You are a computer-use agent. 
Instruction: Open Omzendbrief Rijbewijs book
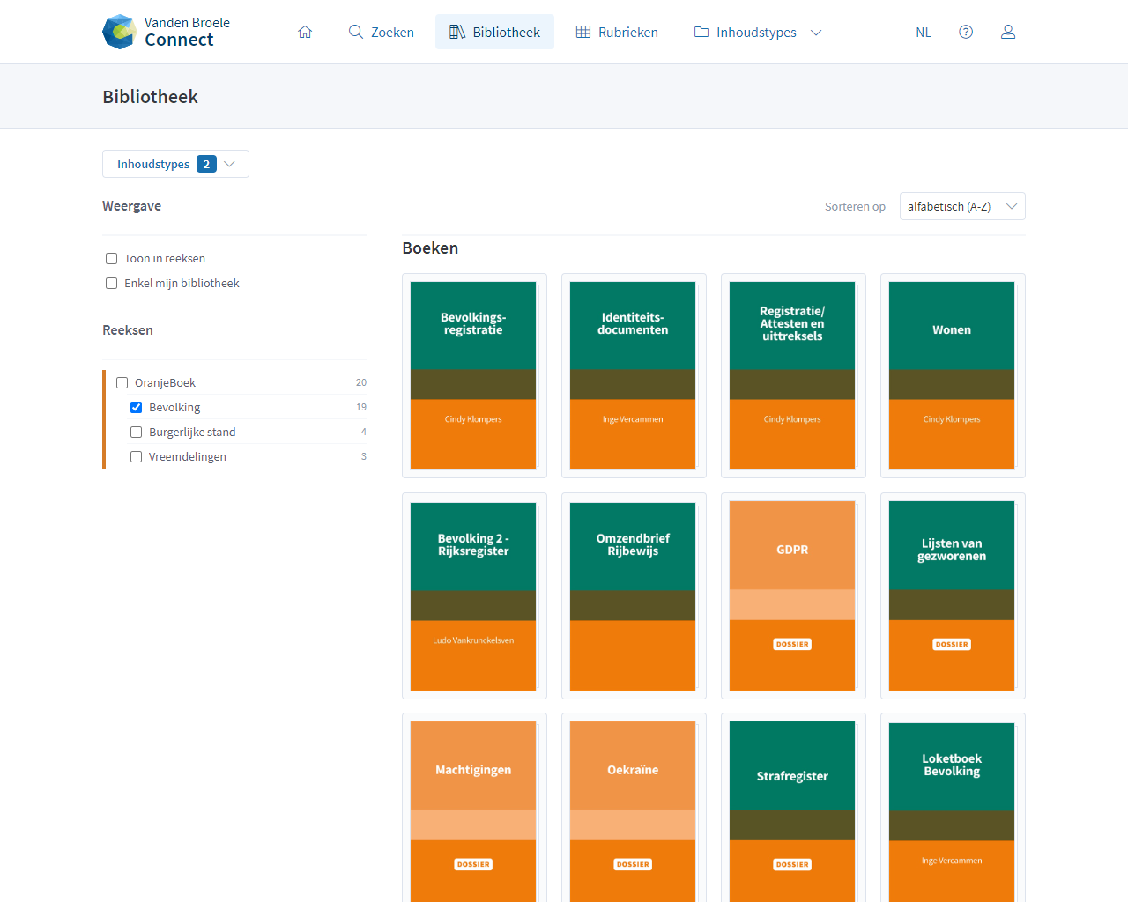(x=634, y=595)
